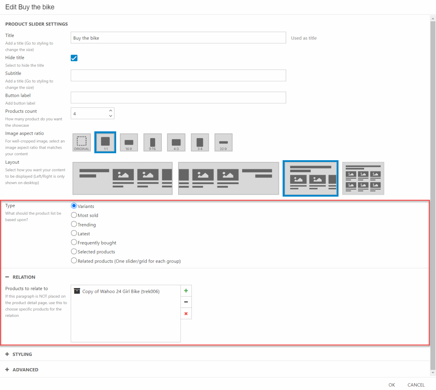Choose the Frequently bought type option
Screen dimensions: 436x390
click(74, 242)
